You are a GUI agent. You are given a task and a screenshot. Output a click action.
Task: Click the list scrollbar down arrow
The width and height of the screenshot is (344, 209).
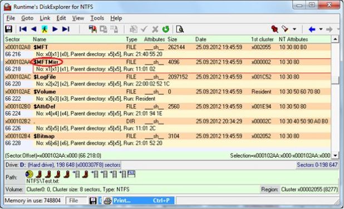335,156
